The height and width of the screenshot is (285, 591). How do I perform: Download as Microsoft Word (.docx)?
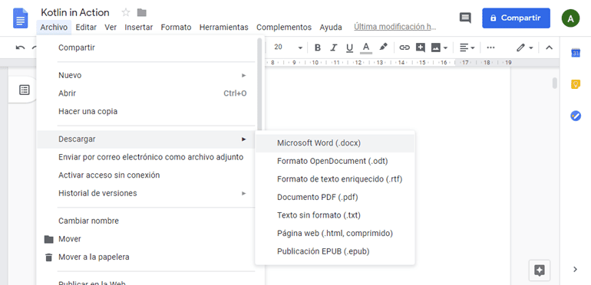[335, 142]
